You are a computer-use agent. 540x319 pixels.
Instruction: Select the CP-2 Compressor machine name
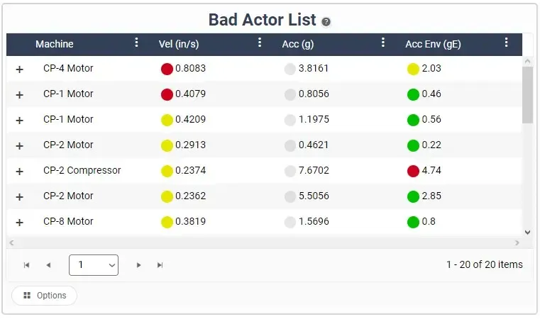82,170
